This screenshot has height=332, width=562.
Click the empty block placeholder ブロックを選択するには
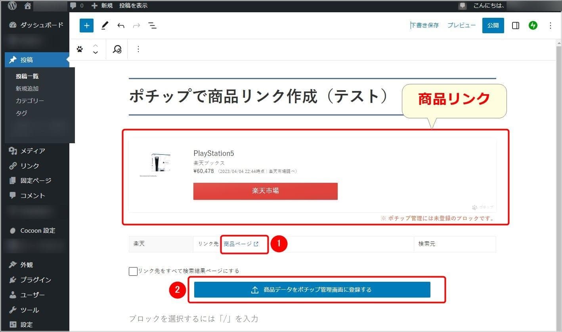pos(194,319)
